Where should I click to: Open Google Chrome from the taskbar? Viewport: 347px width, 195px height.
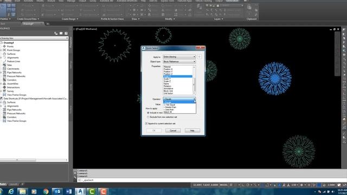point(46,191)
